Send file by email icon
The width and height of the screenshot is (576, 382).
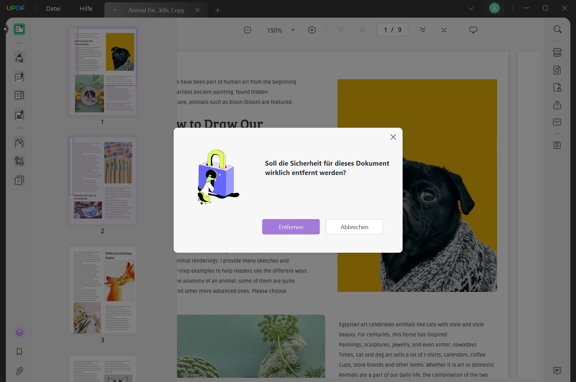click(x=557, y=122)
